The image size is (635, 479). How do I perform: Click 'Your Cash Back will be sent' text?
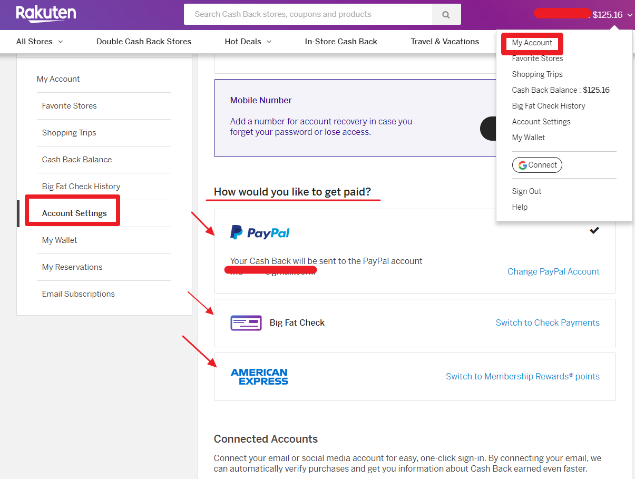326,261
